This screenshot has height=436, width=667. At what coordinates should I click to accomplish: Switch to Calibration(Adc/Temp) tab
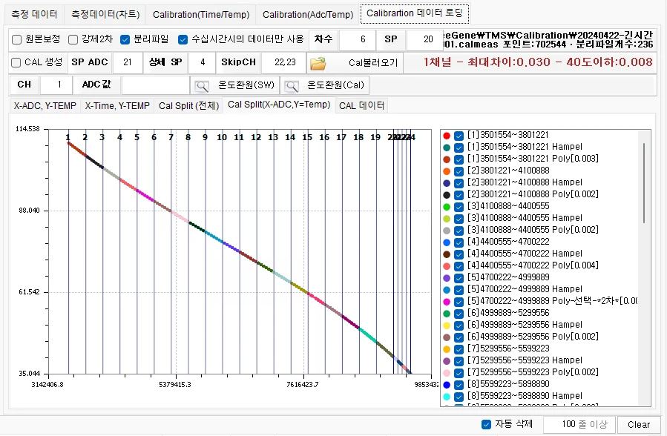pyautogui.click(x=308, y=14)
